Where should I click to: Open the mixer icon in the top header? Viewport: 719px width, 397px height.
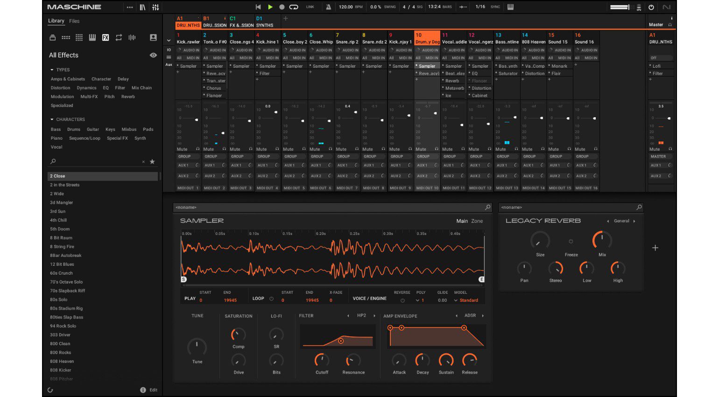click(x=155, y=7)
